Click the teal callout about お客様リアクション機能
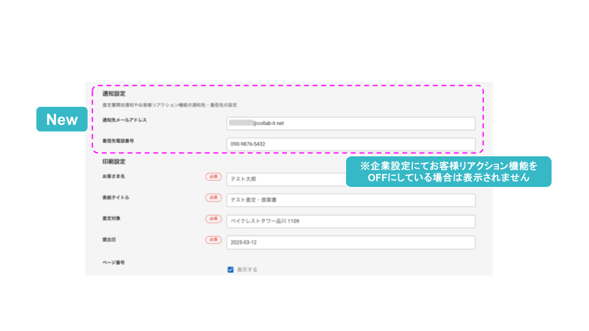Image resolution: width=589 pixels, height=331 pixels. 448,172
